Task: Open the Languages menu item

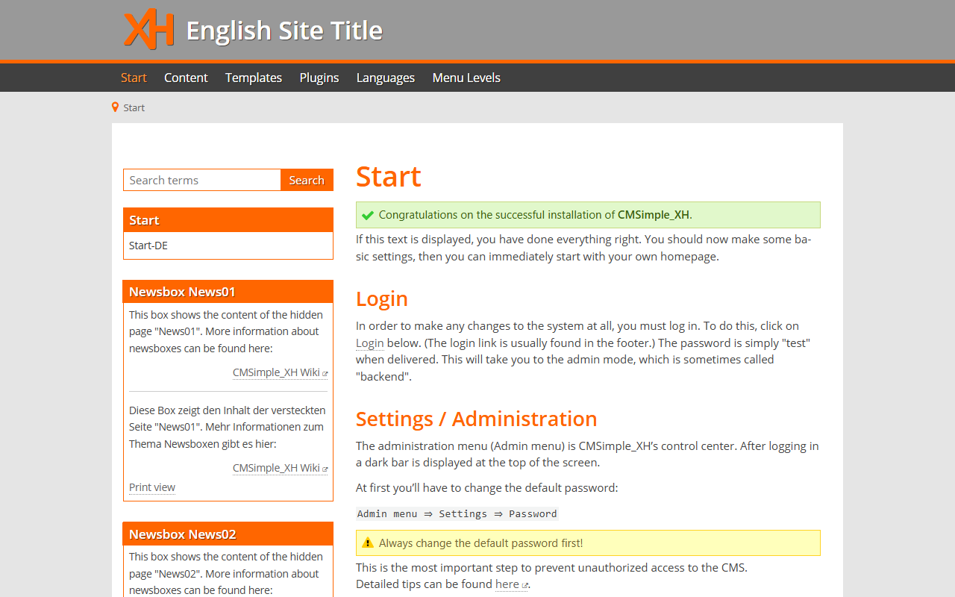Action: pos(386,78)
